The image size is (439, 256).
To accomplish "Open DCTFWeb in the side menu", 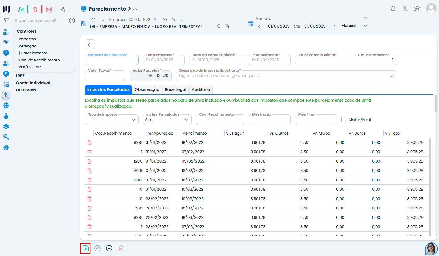I will [x=26, y=90].
